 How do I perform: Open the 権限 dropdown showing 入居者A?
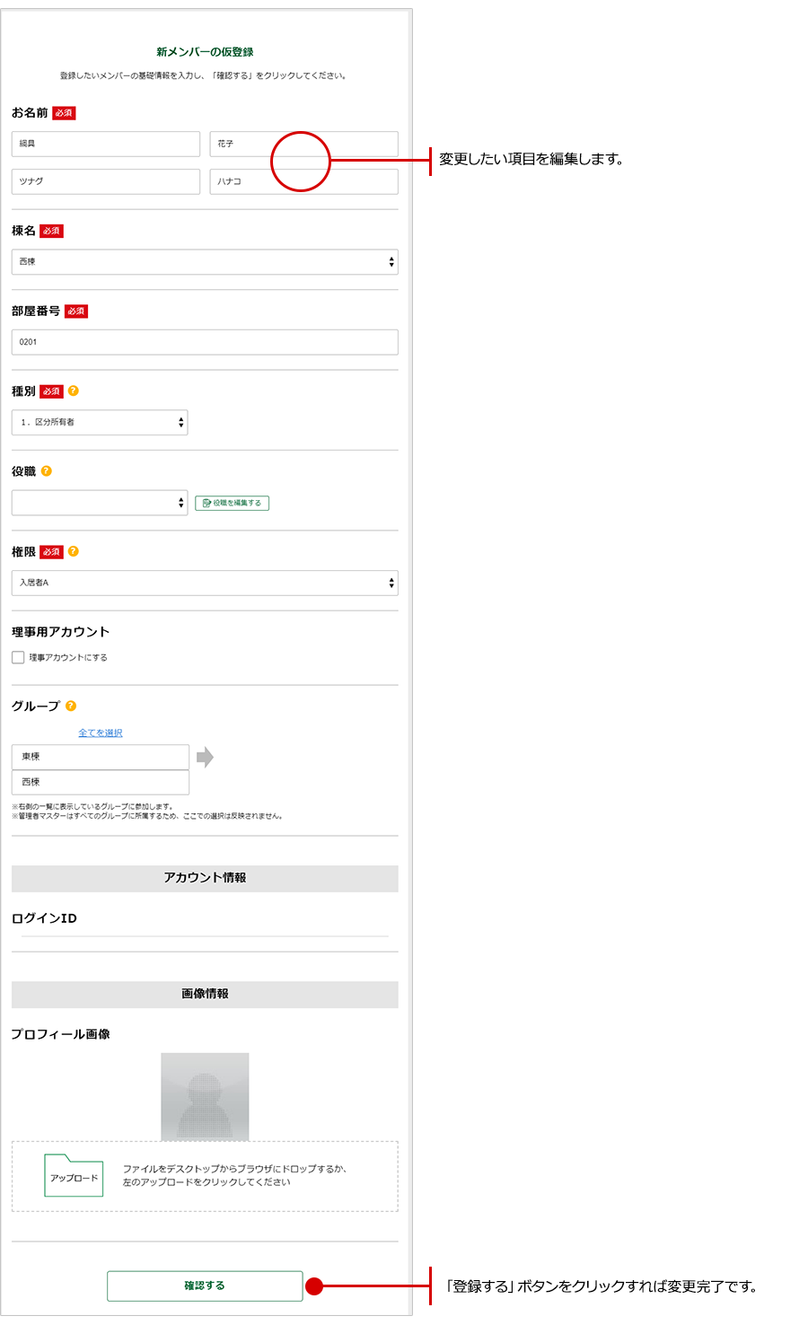pos(205,583)
